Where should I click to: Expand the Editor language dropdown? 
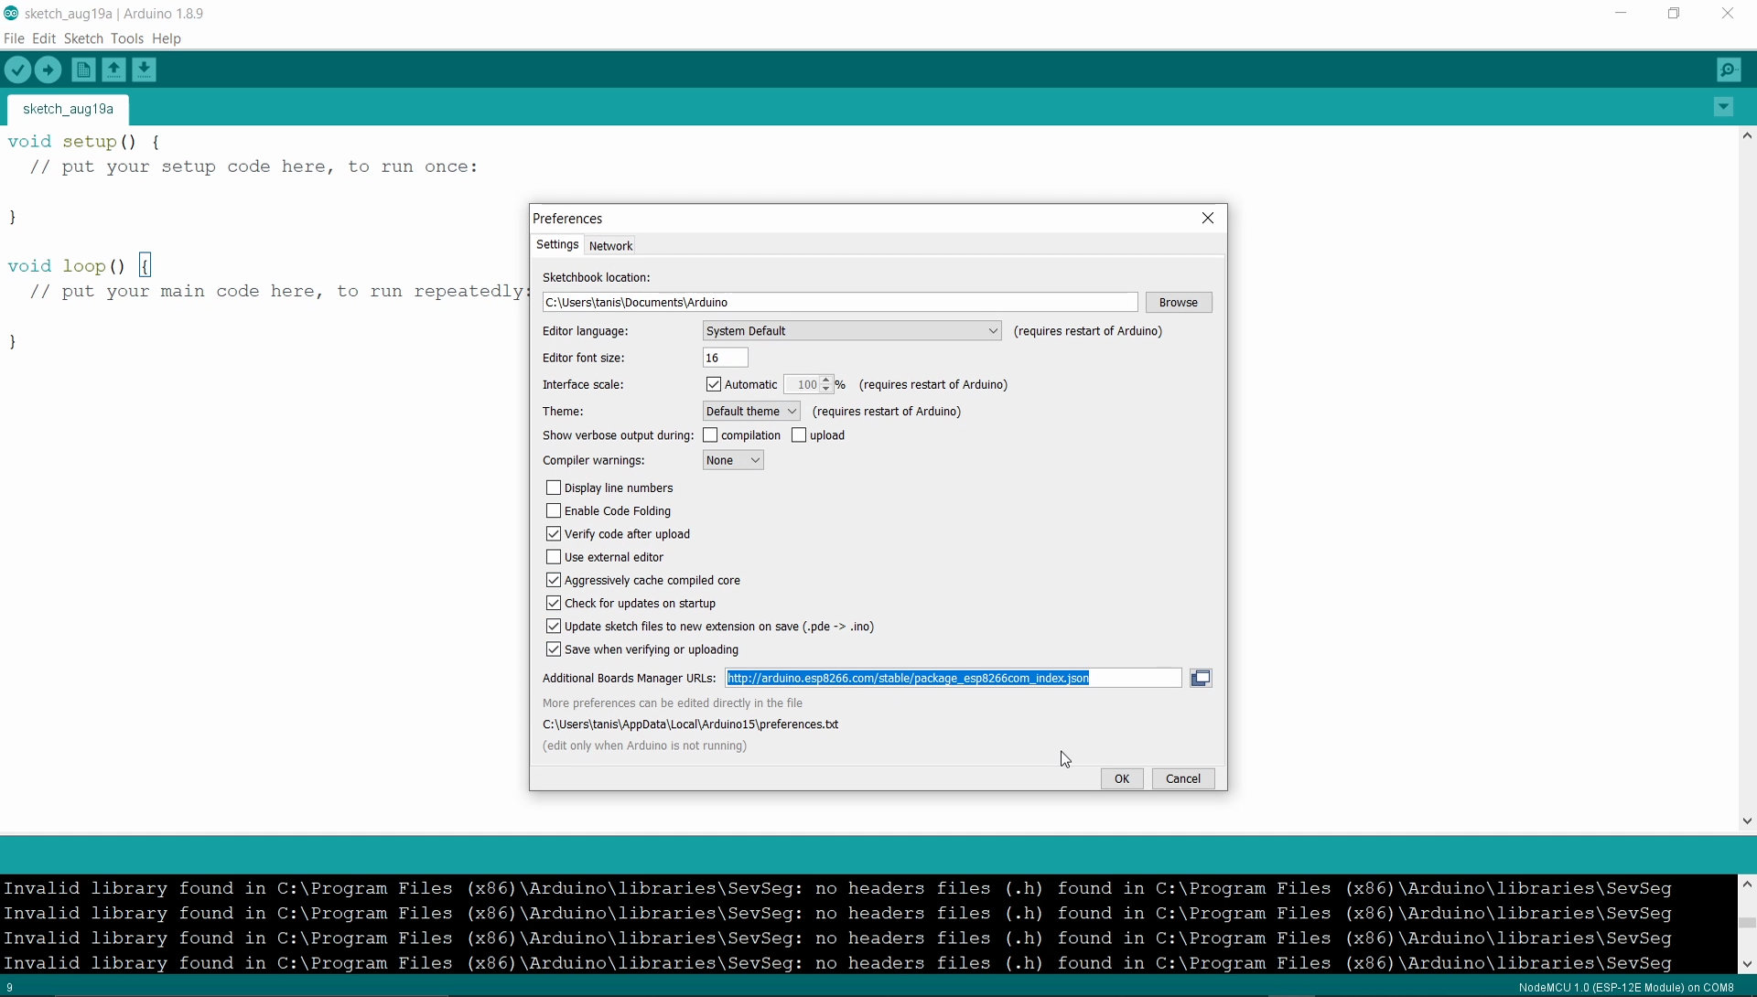851,331
